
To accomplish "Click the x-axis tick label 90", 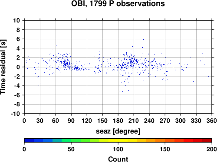I will [71, 121].
